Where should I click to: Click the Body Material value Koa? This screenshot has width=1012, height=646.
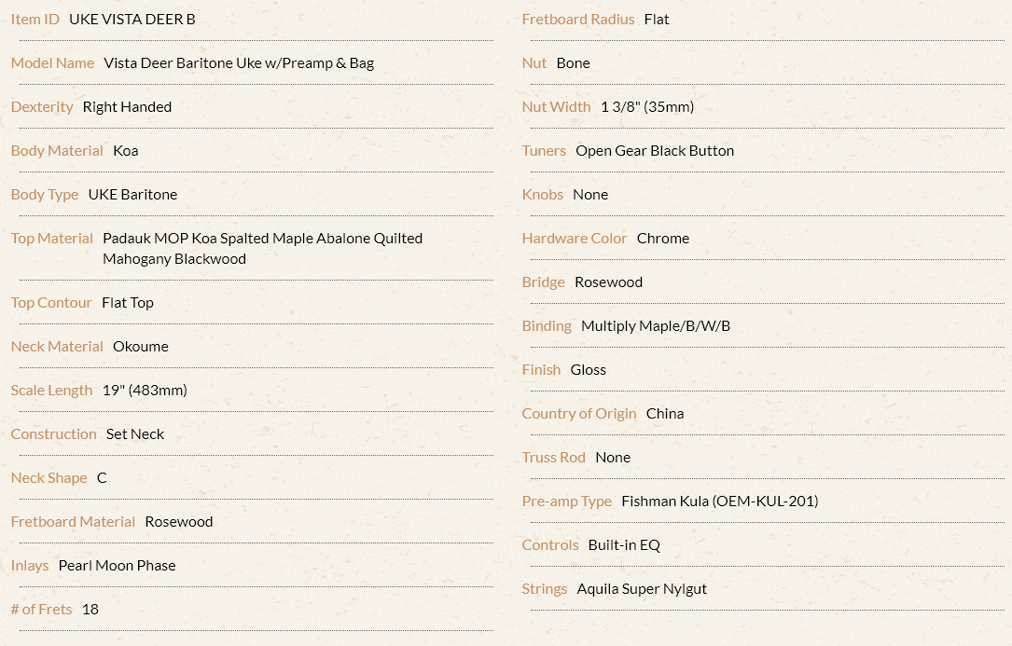[x=126, y=151]
